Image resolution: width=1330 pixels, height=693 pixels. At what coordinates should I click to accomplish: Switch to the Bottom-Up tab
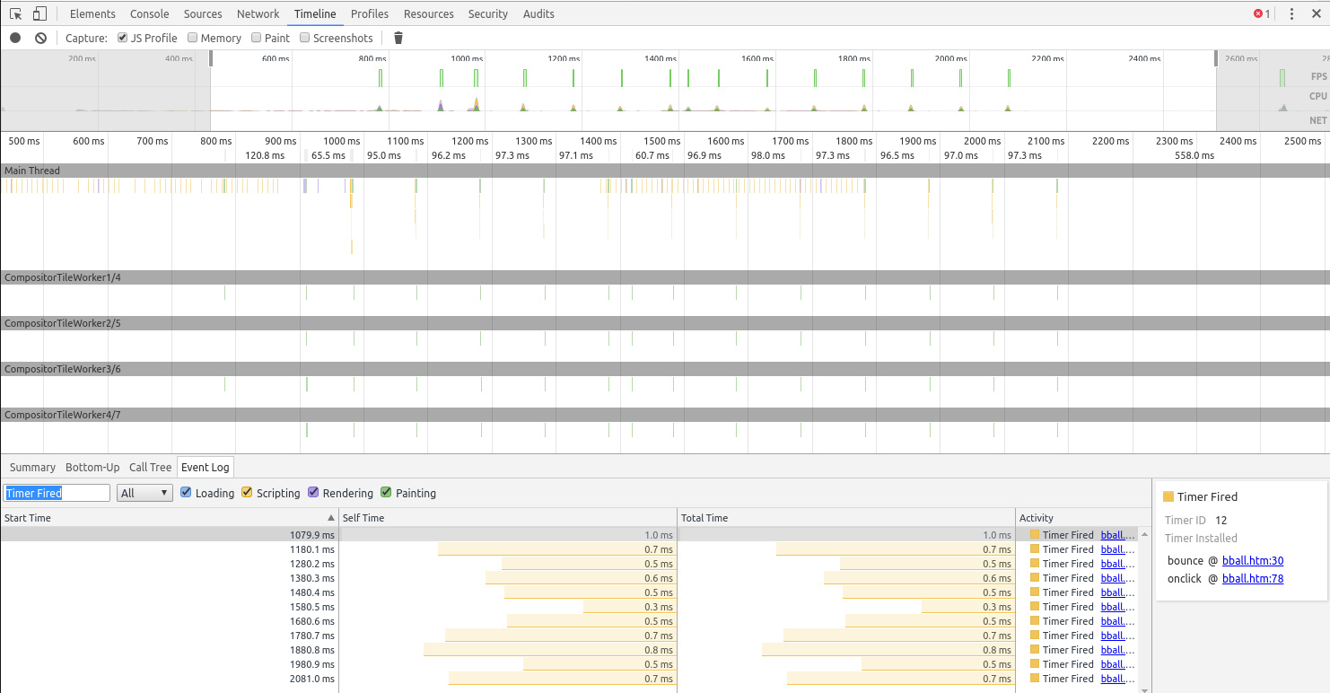coord(92,467)
